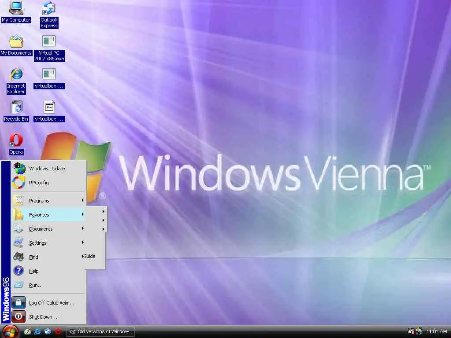Select Log Off Calub Veim... entry

[x=48, y=303]
